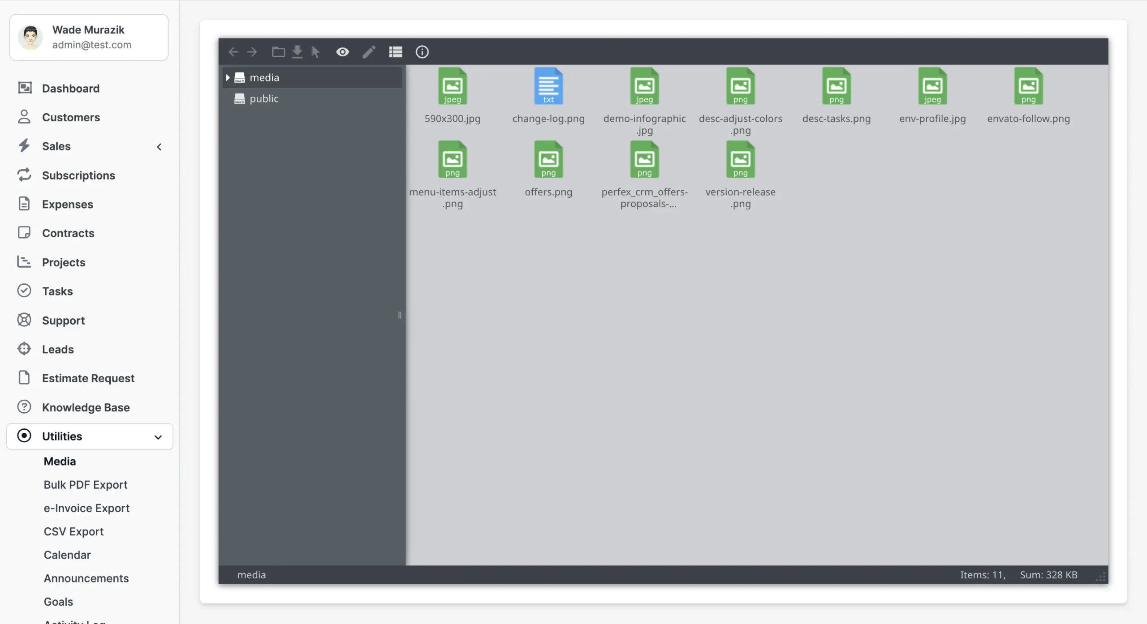Open the edit tool via the pencil icon
Viewport: 1147px width, 624px height.
(368, 52)
